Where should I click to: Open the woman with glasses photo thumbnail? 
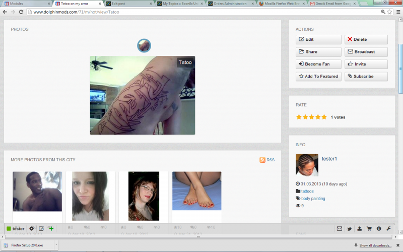(144, 196)
